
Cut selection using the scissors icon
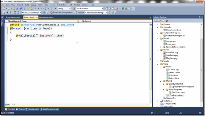tap(25, 9)
